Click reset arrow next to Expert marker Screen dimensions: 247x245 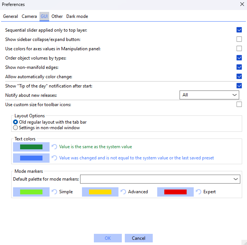pos(199,192)
